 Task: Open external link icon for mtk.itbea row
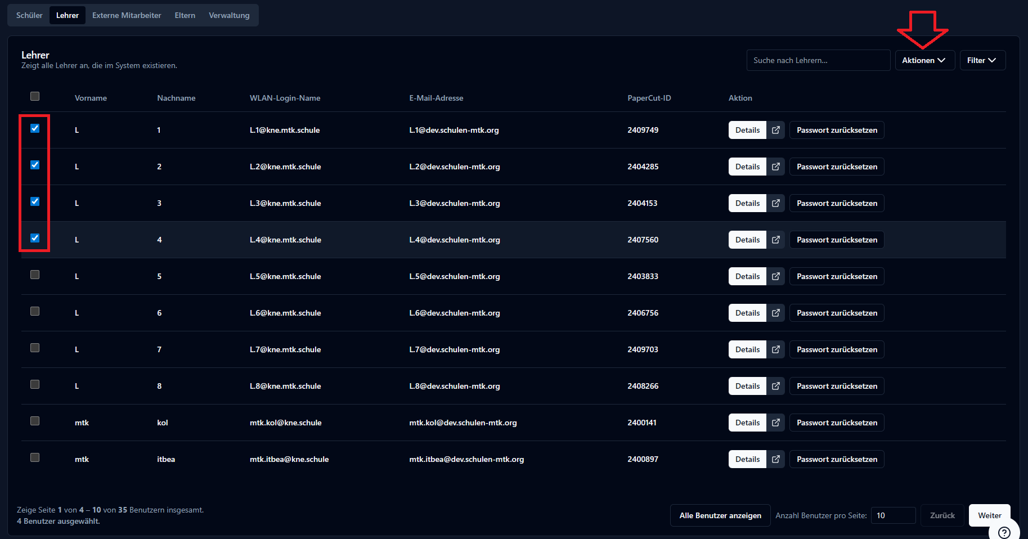(775, 459)
